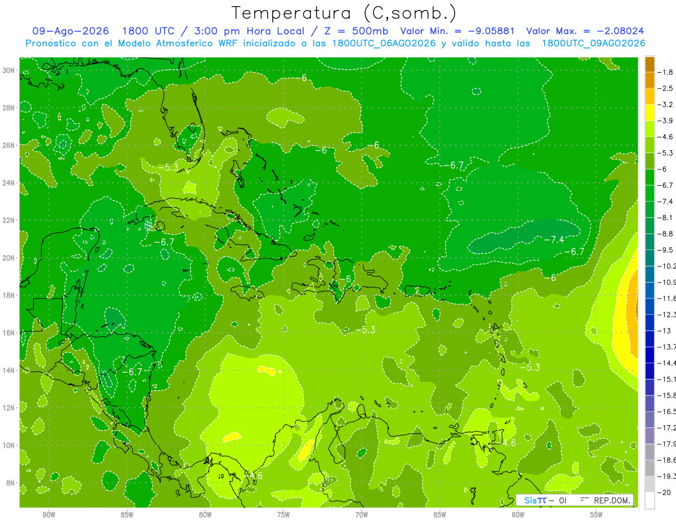Screen dimensions: 676x522
Task: Click the -10.2 colorbar value
Action: (x=666, y=266)
